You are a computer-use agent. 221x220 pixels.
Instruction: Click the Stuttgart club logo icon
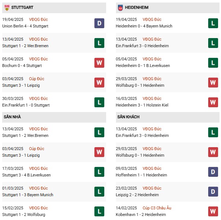(6, 7)
